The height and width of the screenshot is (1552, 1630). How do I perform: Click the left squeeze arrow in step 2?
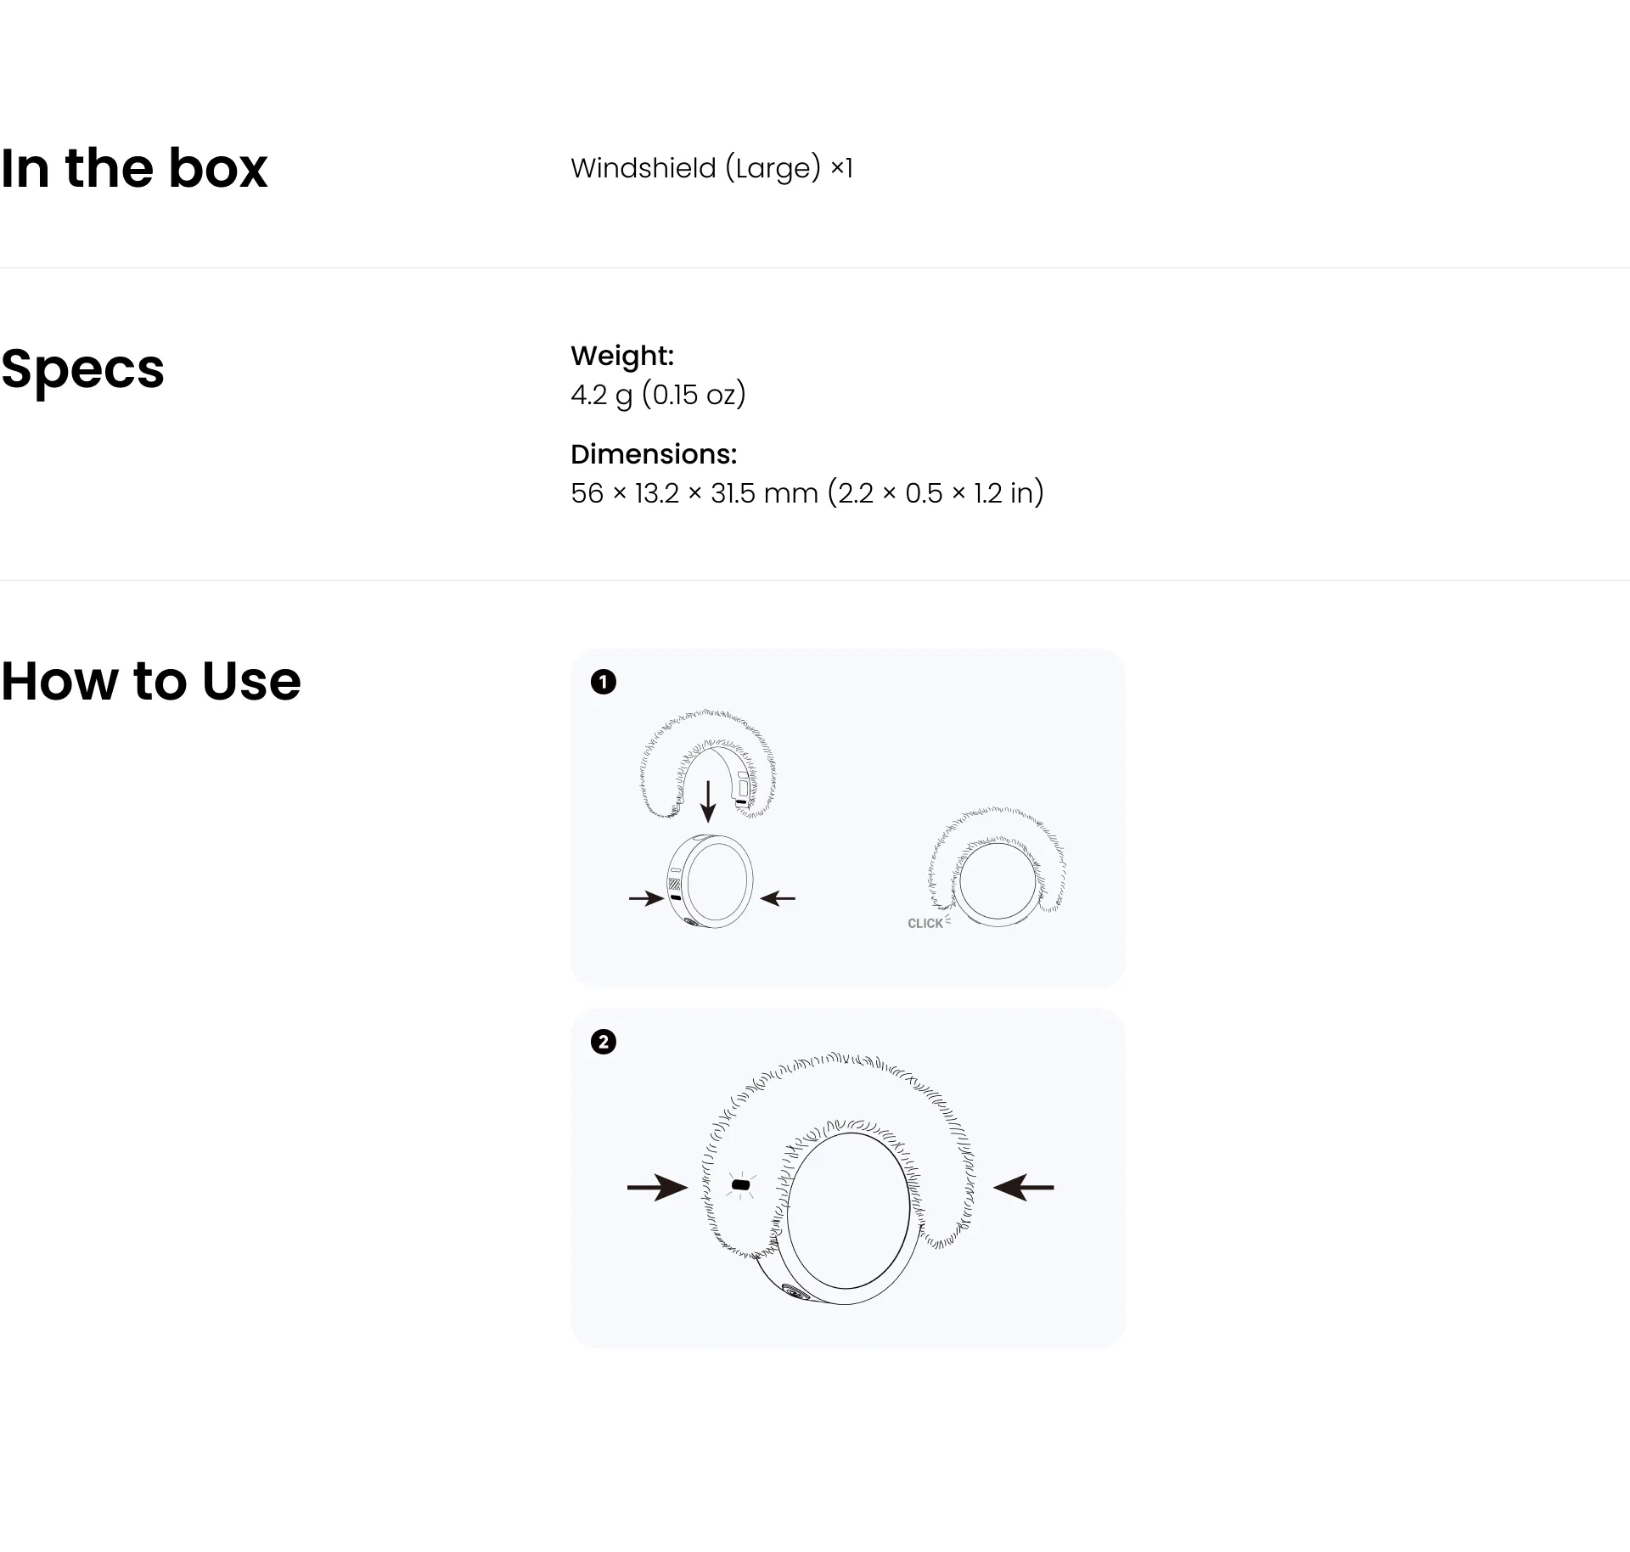[x=658, y=1187]
